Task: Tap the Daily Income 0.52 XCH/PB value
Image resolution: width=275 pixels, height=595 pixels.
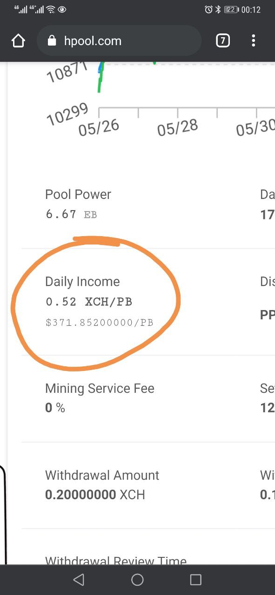Action: pos(89,302)
